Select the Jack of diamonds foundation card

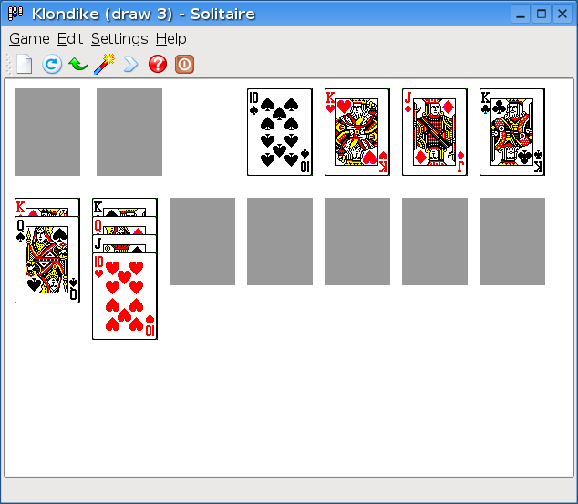435,132
